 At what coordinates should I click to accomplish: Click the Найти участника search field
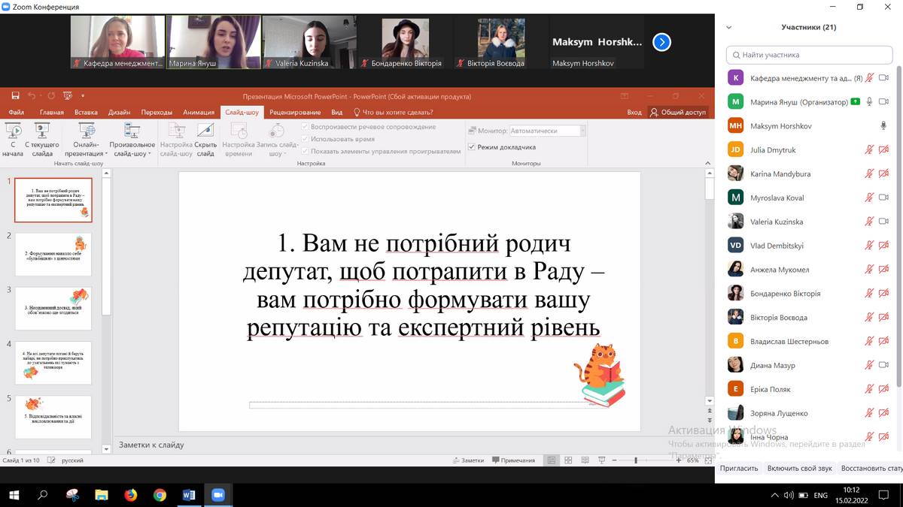pyautogui.click(x=809, y=55)
